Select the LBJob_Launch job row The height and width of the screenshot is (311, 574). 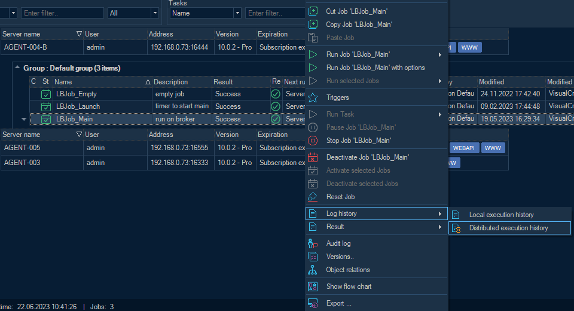coord(78,106)
